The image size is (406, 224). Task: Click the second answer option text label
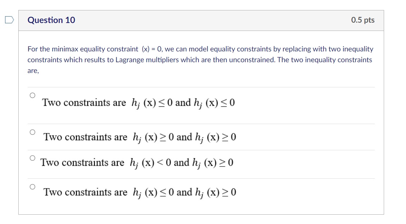point(140,137)
